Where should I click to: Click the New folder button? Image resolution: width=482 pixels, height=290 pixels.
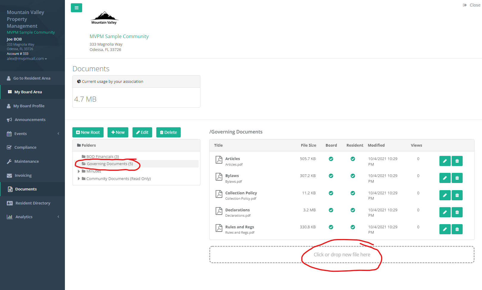click(118, 132)
